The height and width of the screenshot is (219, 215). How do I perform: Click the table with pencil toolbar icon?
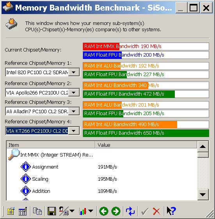point(23,211)
